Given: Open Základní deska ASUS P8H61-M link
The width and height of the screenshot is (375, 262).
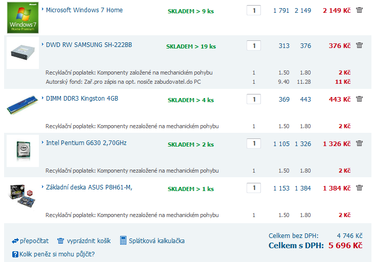Looking at the screenshot, I should tap(89, 187).
